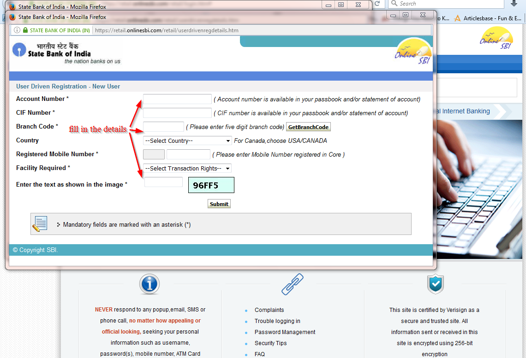Click the 96FF5 captcha image
The height and width of the screenshot is (358, 526).
point(211,185)
